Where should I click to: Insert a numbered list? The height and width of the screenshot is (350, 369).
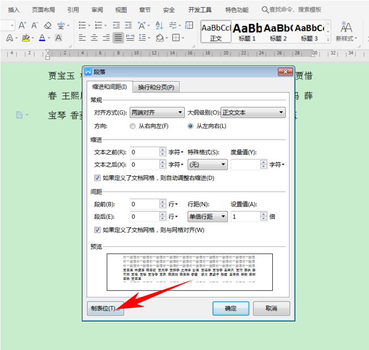point(99,25)
